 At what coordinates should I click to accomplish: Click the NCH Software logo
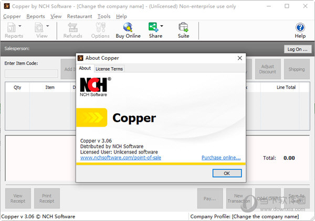(96, 87)
